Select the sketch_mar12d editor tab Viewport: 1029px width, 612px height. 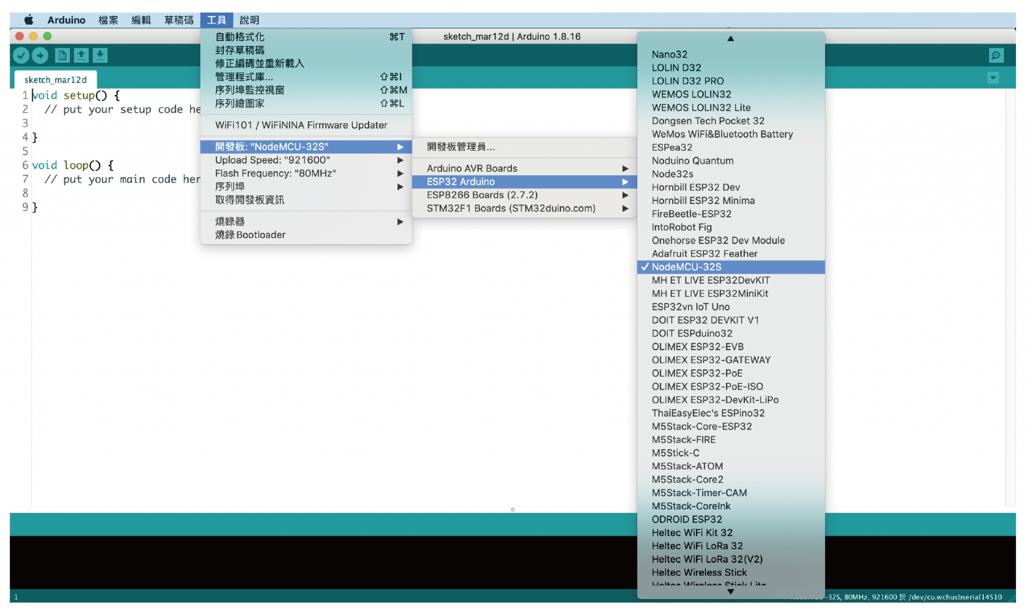coord(55,80)
